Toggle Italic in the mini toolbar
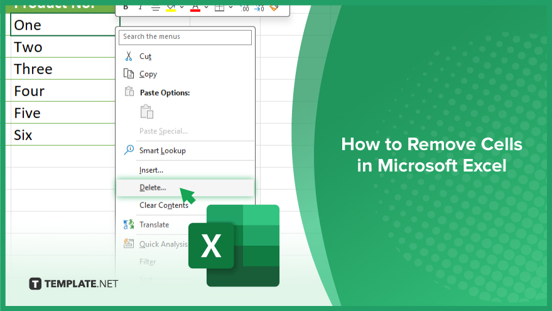 click(141, 7)
